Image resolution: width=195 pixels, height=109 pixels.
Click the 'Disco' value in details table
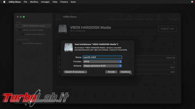click(172, 67)
